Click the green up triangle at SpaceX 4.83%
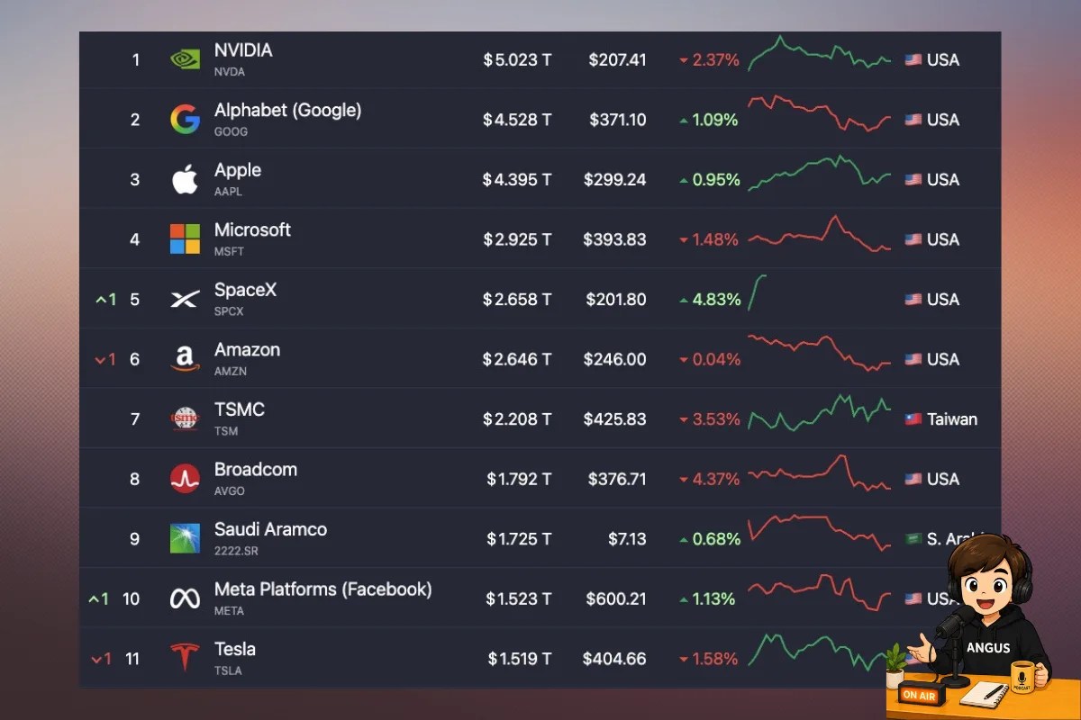 coord(684,300)
